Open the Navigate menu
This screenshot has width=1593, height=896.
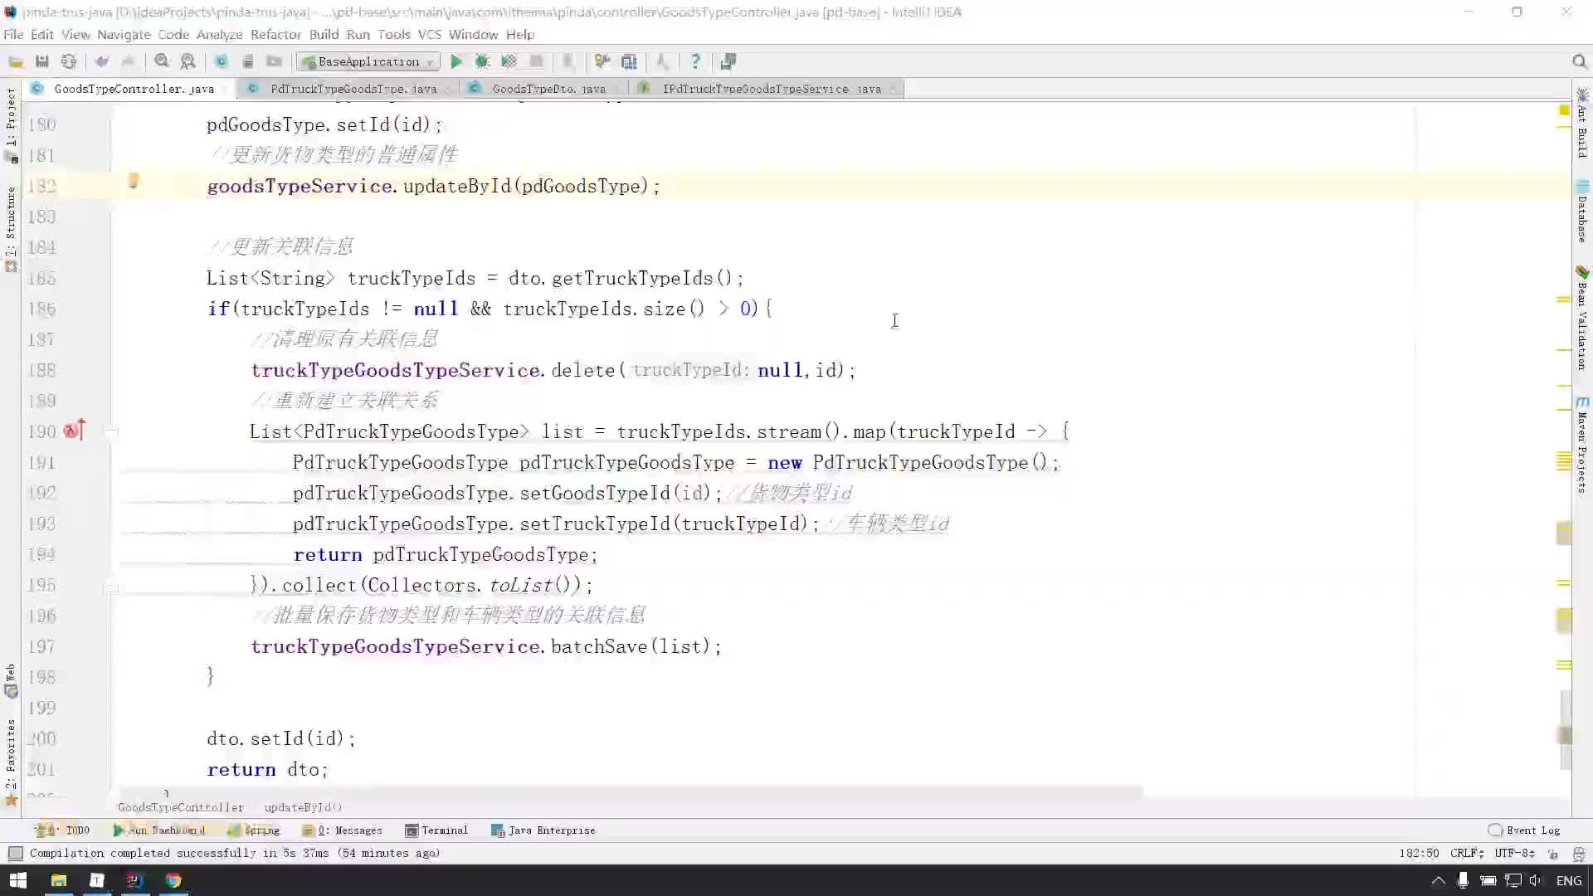pyautogui.click(x=124, y=34)
